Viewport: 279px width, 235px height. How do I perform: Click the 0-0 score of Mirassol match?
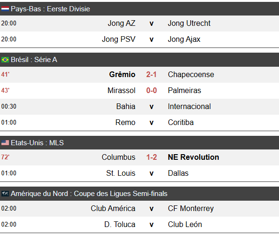click(x=151, y=90)
